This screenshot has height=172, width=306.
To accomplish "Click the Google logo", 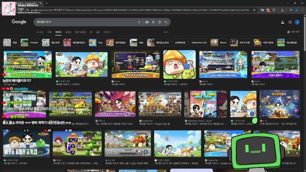I will [x=19, y=22].
